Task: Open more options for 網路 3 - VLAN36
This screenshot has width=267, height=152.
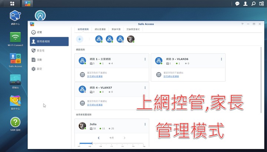Action: [x=221, y=59]
